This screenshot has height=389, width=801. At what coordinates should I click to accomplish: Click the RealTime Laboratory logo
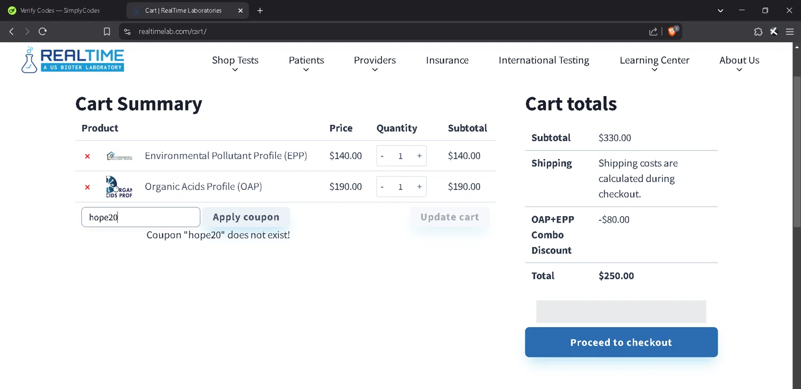[73, 60]
